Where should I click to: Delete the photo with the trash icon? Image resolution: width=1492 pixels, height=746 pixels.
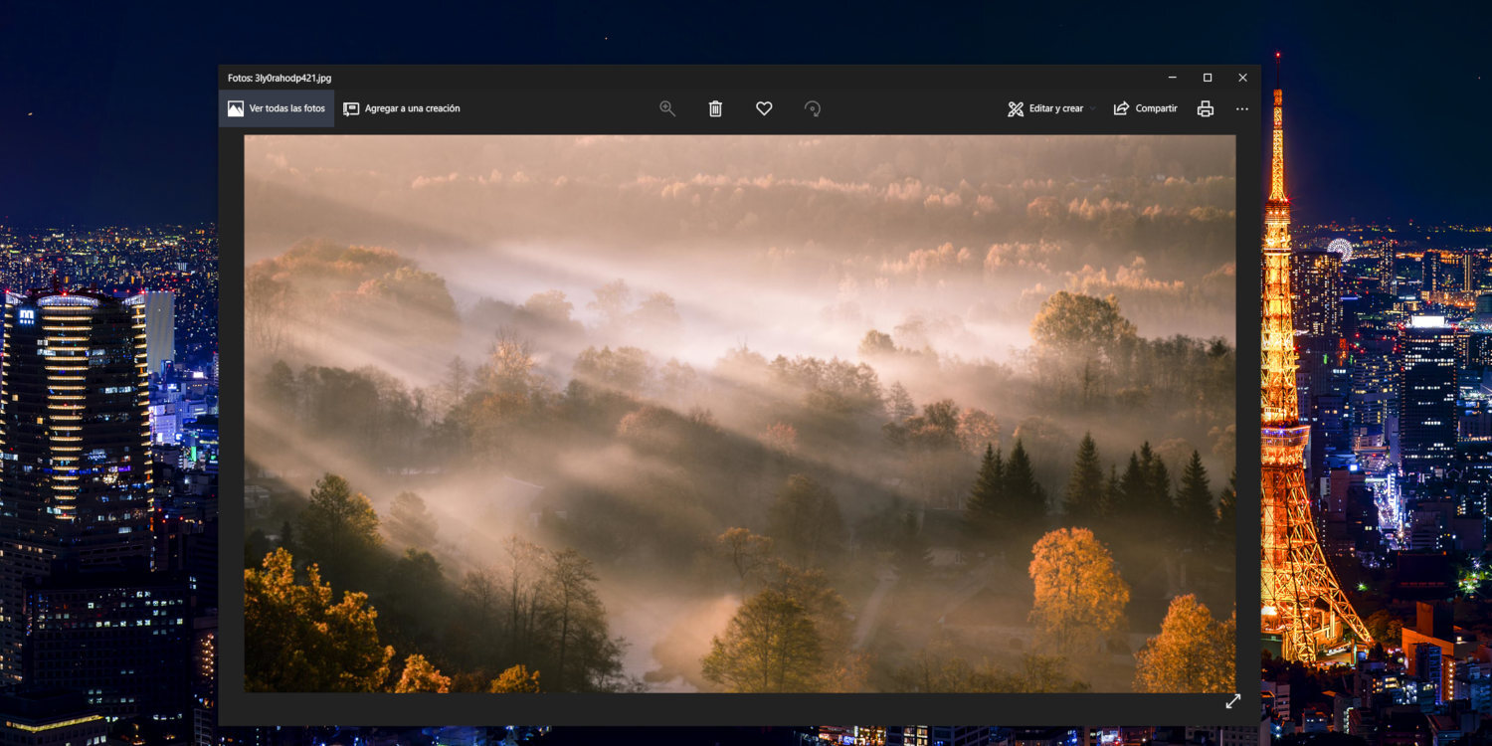715,108
